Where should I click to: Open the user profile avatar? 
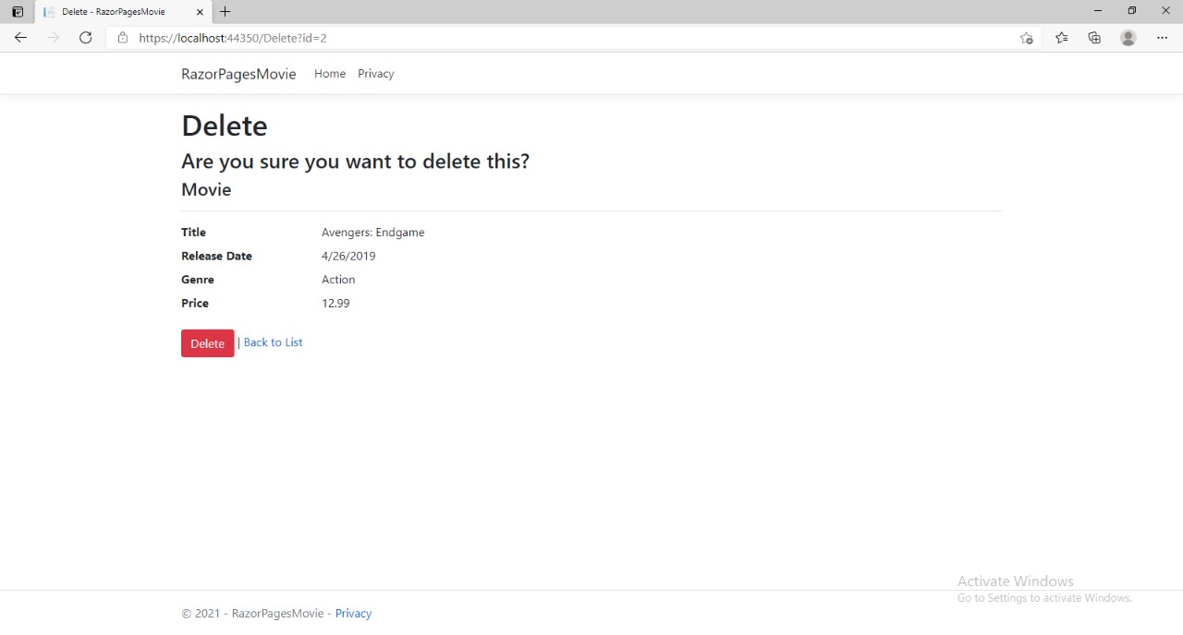click(x=1128, y=38)
